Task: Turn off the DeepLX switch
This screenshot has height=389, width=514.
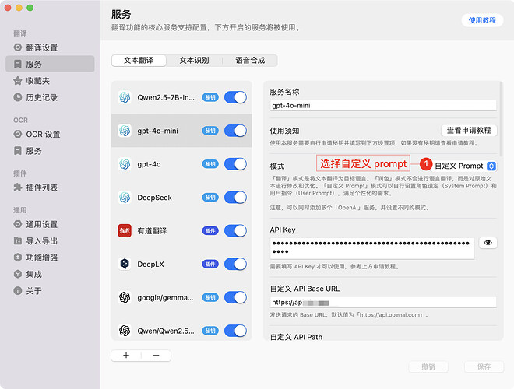Action: (235, 264)
